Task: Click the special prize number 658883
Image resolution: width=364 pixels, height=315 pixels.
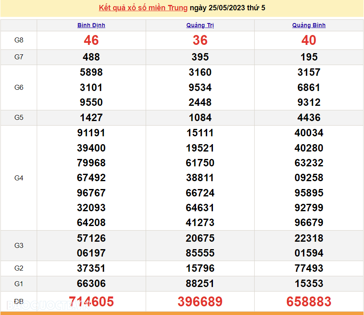Action: (309, 301)
